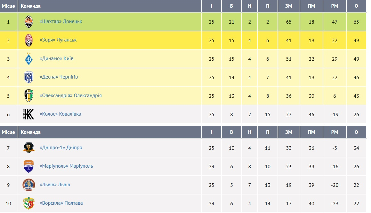This screenshot has width=371, height=213.
Task: Click the top table's «Команда» column header
Action: (x=31, y=6)
